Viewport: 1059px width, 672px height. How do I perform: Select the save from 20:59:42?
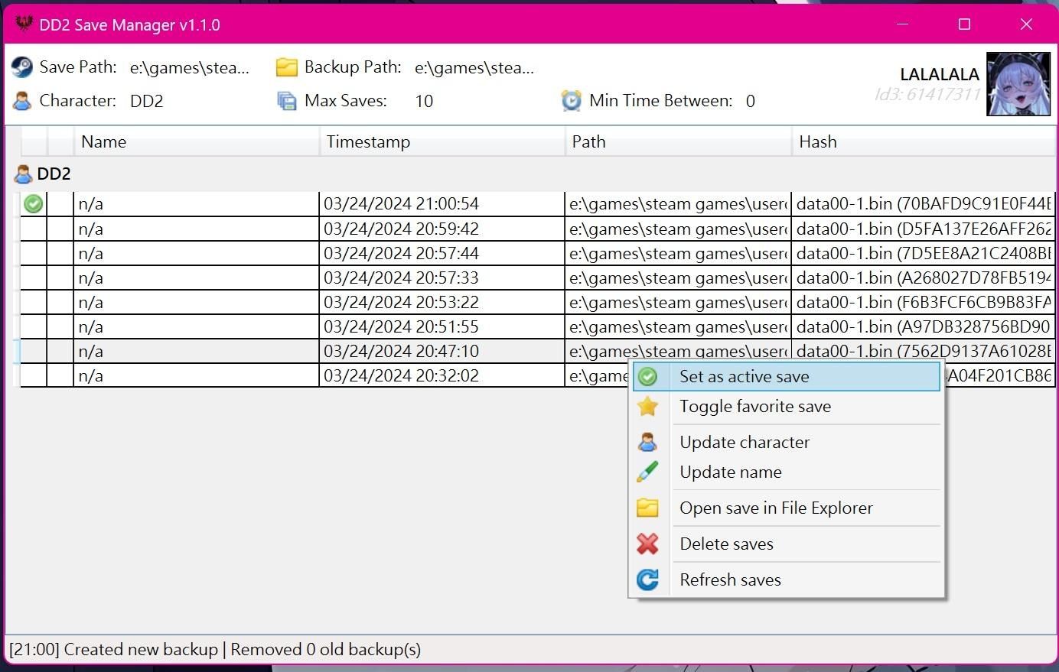(x=401, y=229)
